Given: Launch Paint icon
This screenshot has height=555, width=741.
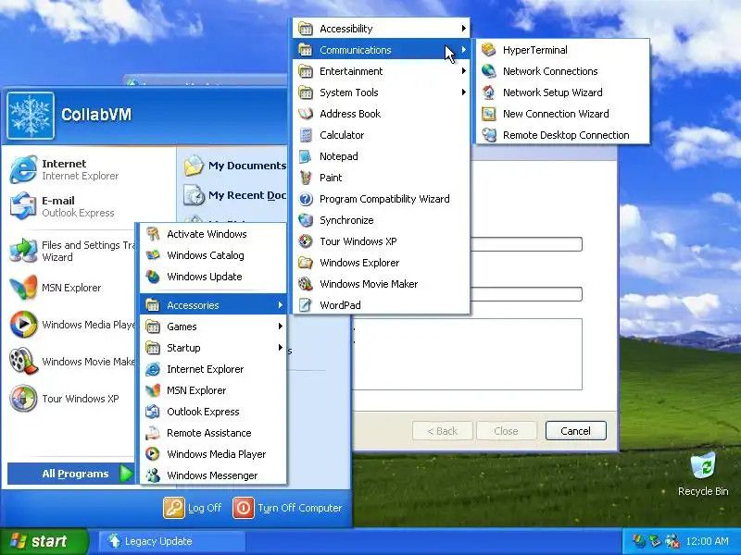Looking at the screenshot, I should point(306,178).
